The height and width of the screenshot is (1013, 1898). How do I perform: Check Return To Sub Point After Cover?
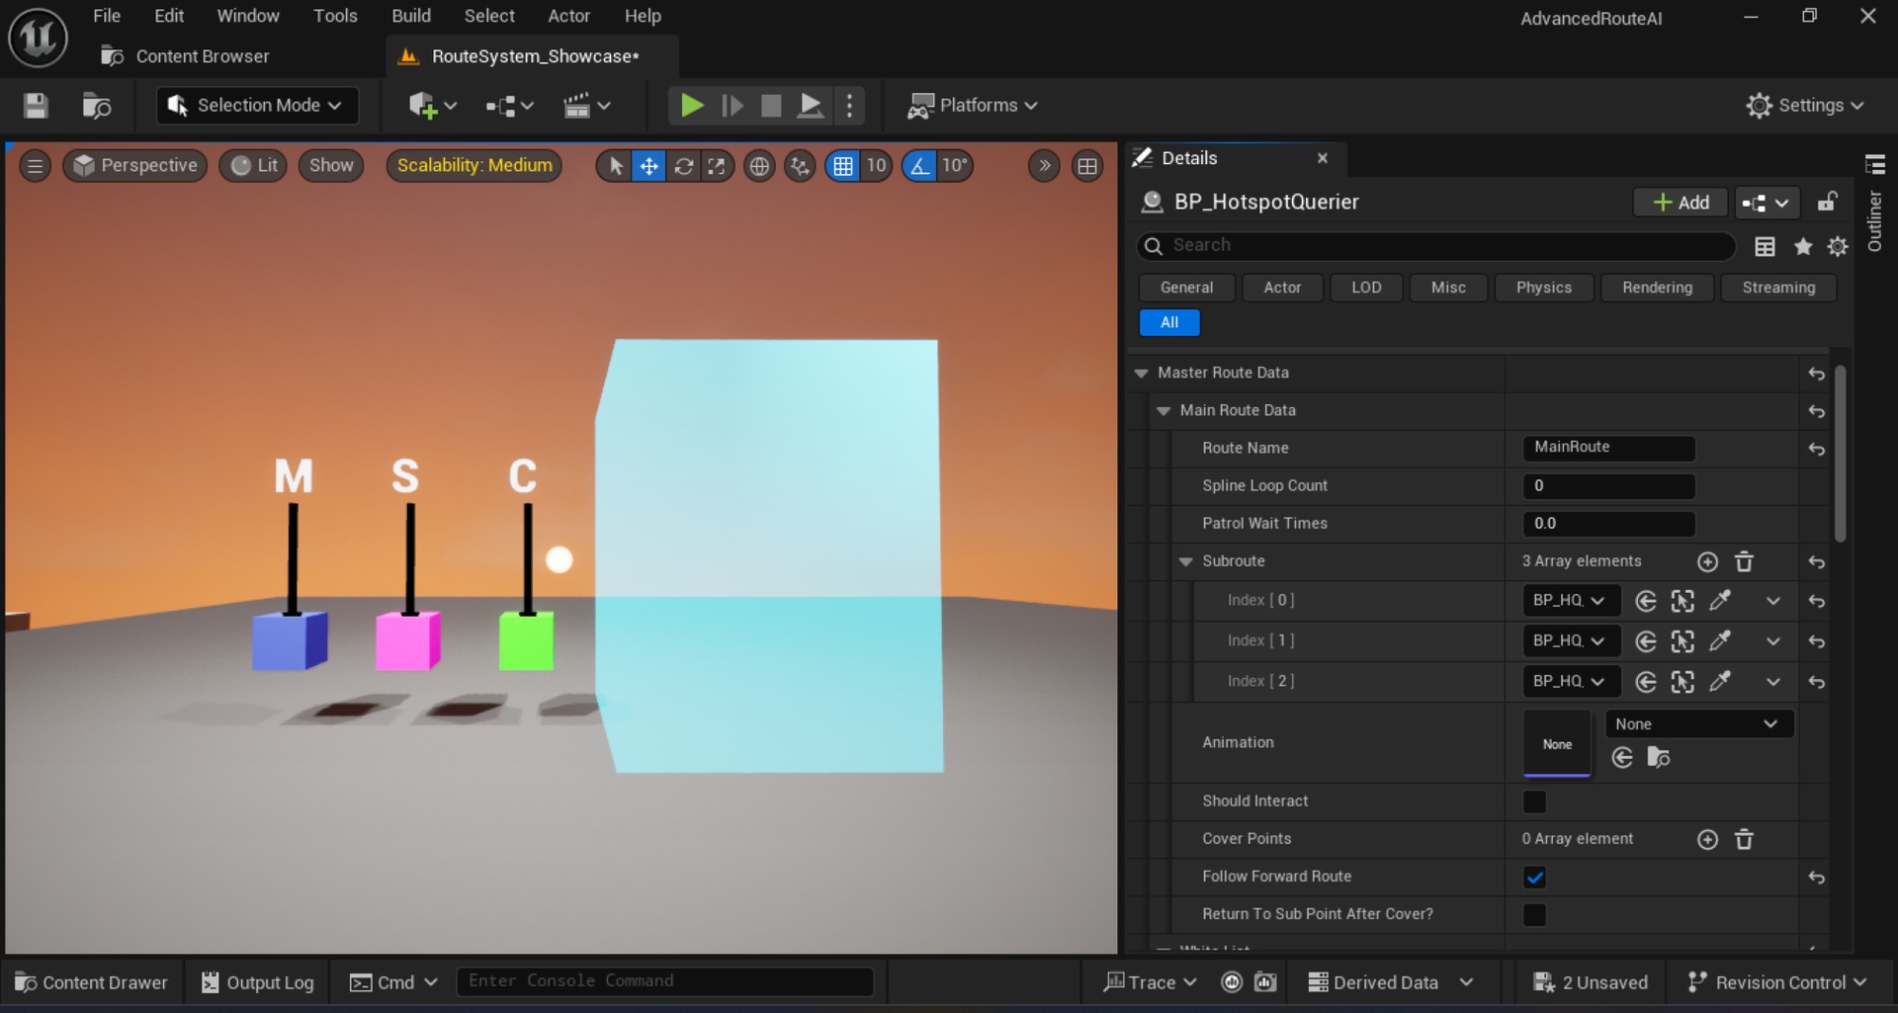click(1534, 914)
